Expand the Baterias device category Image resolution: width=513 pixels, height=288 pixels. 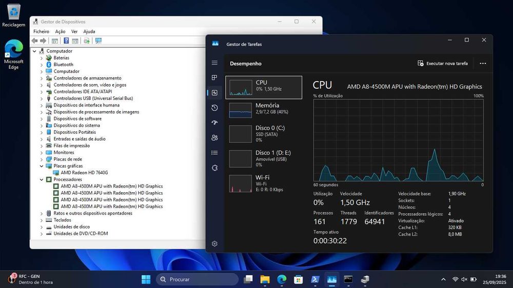tap(42, 58)
